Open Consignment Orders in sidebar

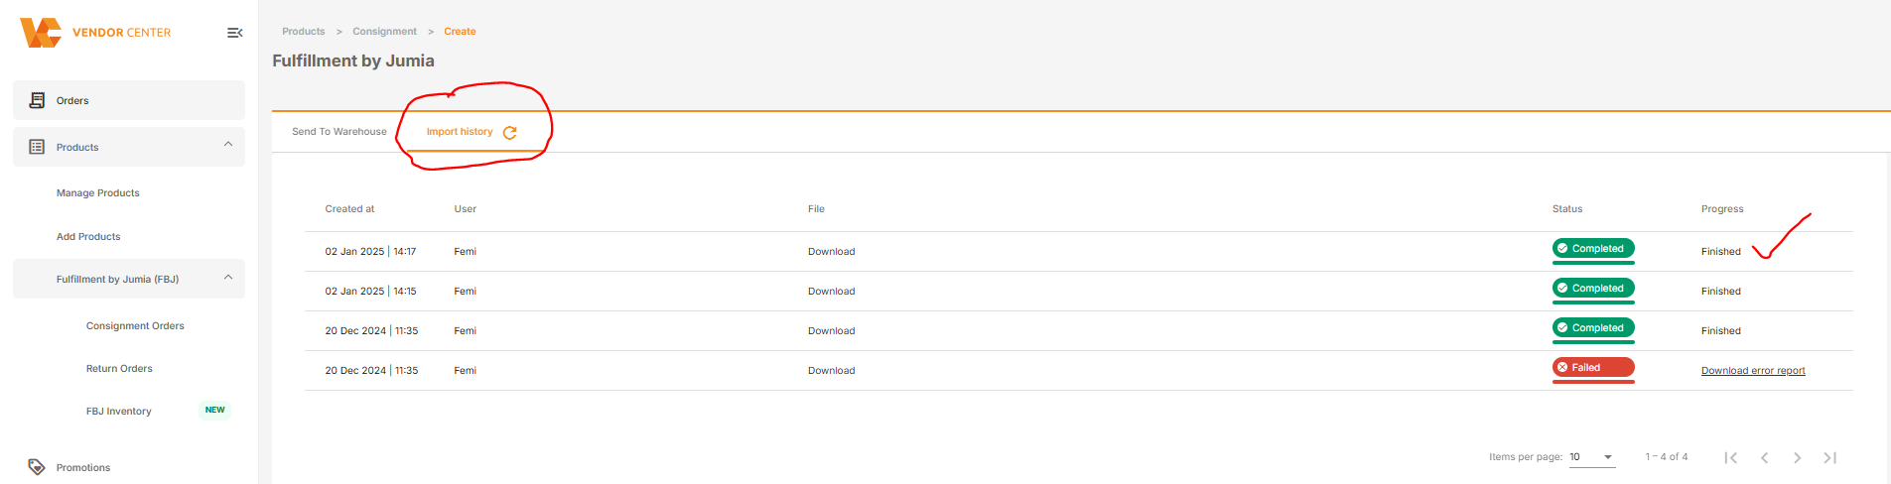(135, 326)
